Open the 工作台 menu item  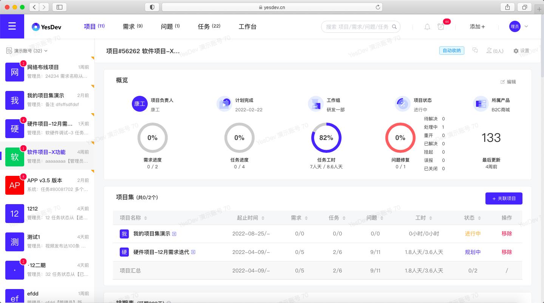click(x=247, y=26)
